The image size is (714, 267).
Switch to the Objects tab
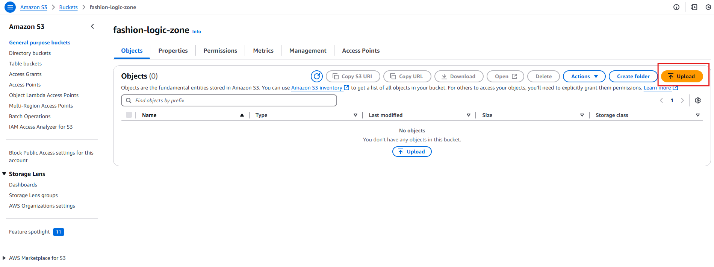(132, 50)
